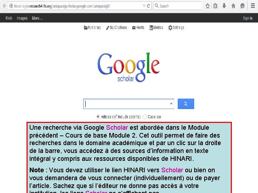Go back with the browser back arrow

pos(4,6)
